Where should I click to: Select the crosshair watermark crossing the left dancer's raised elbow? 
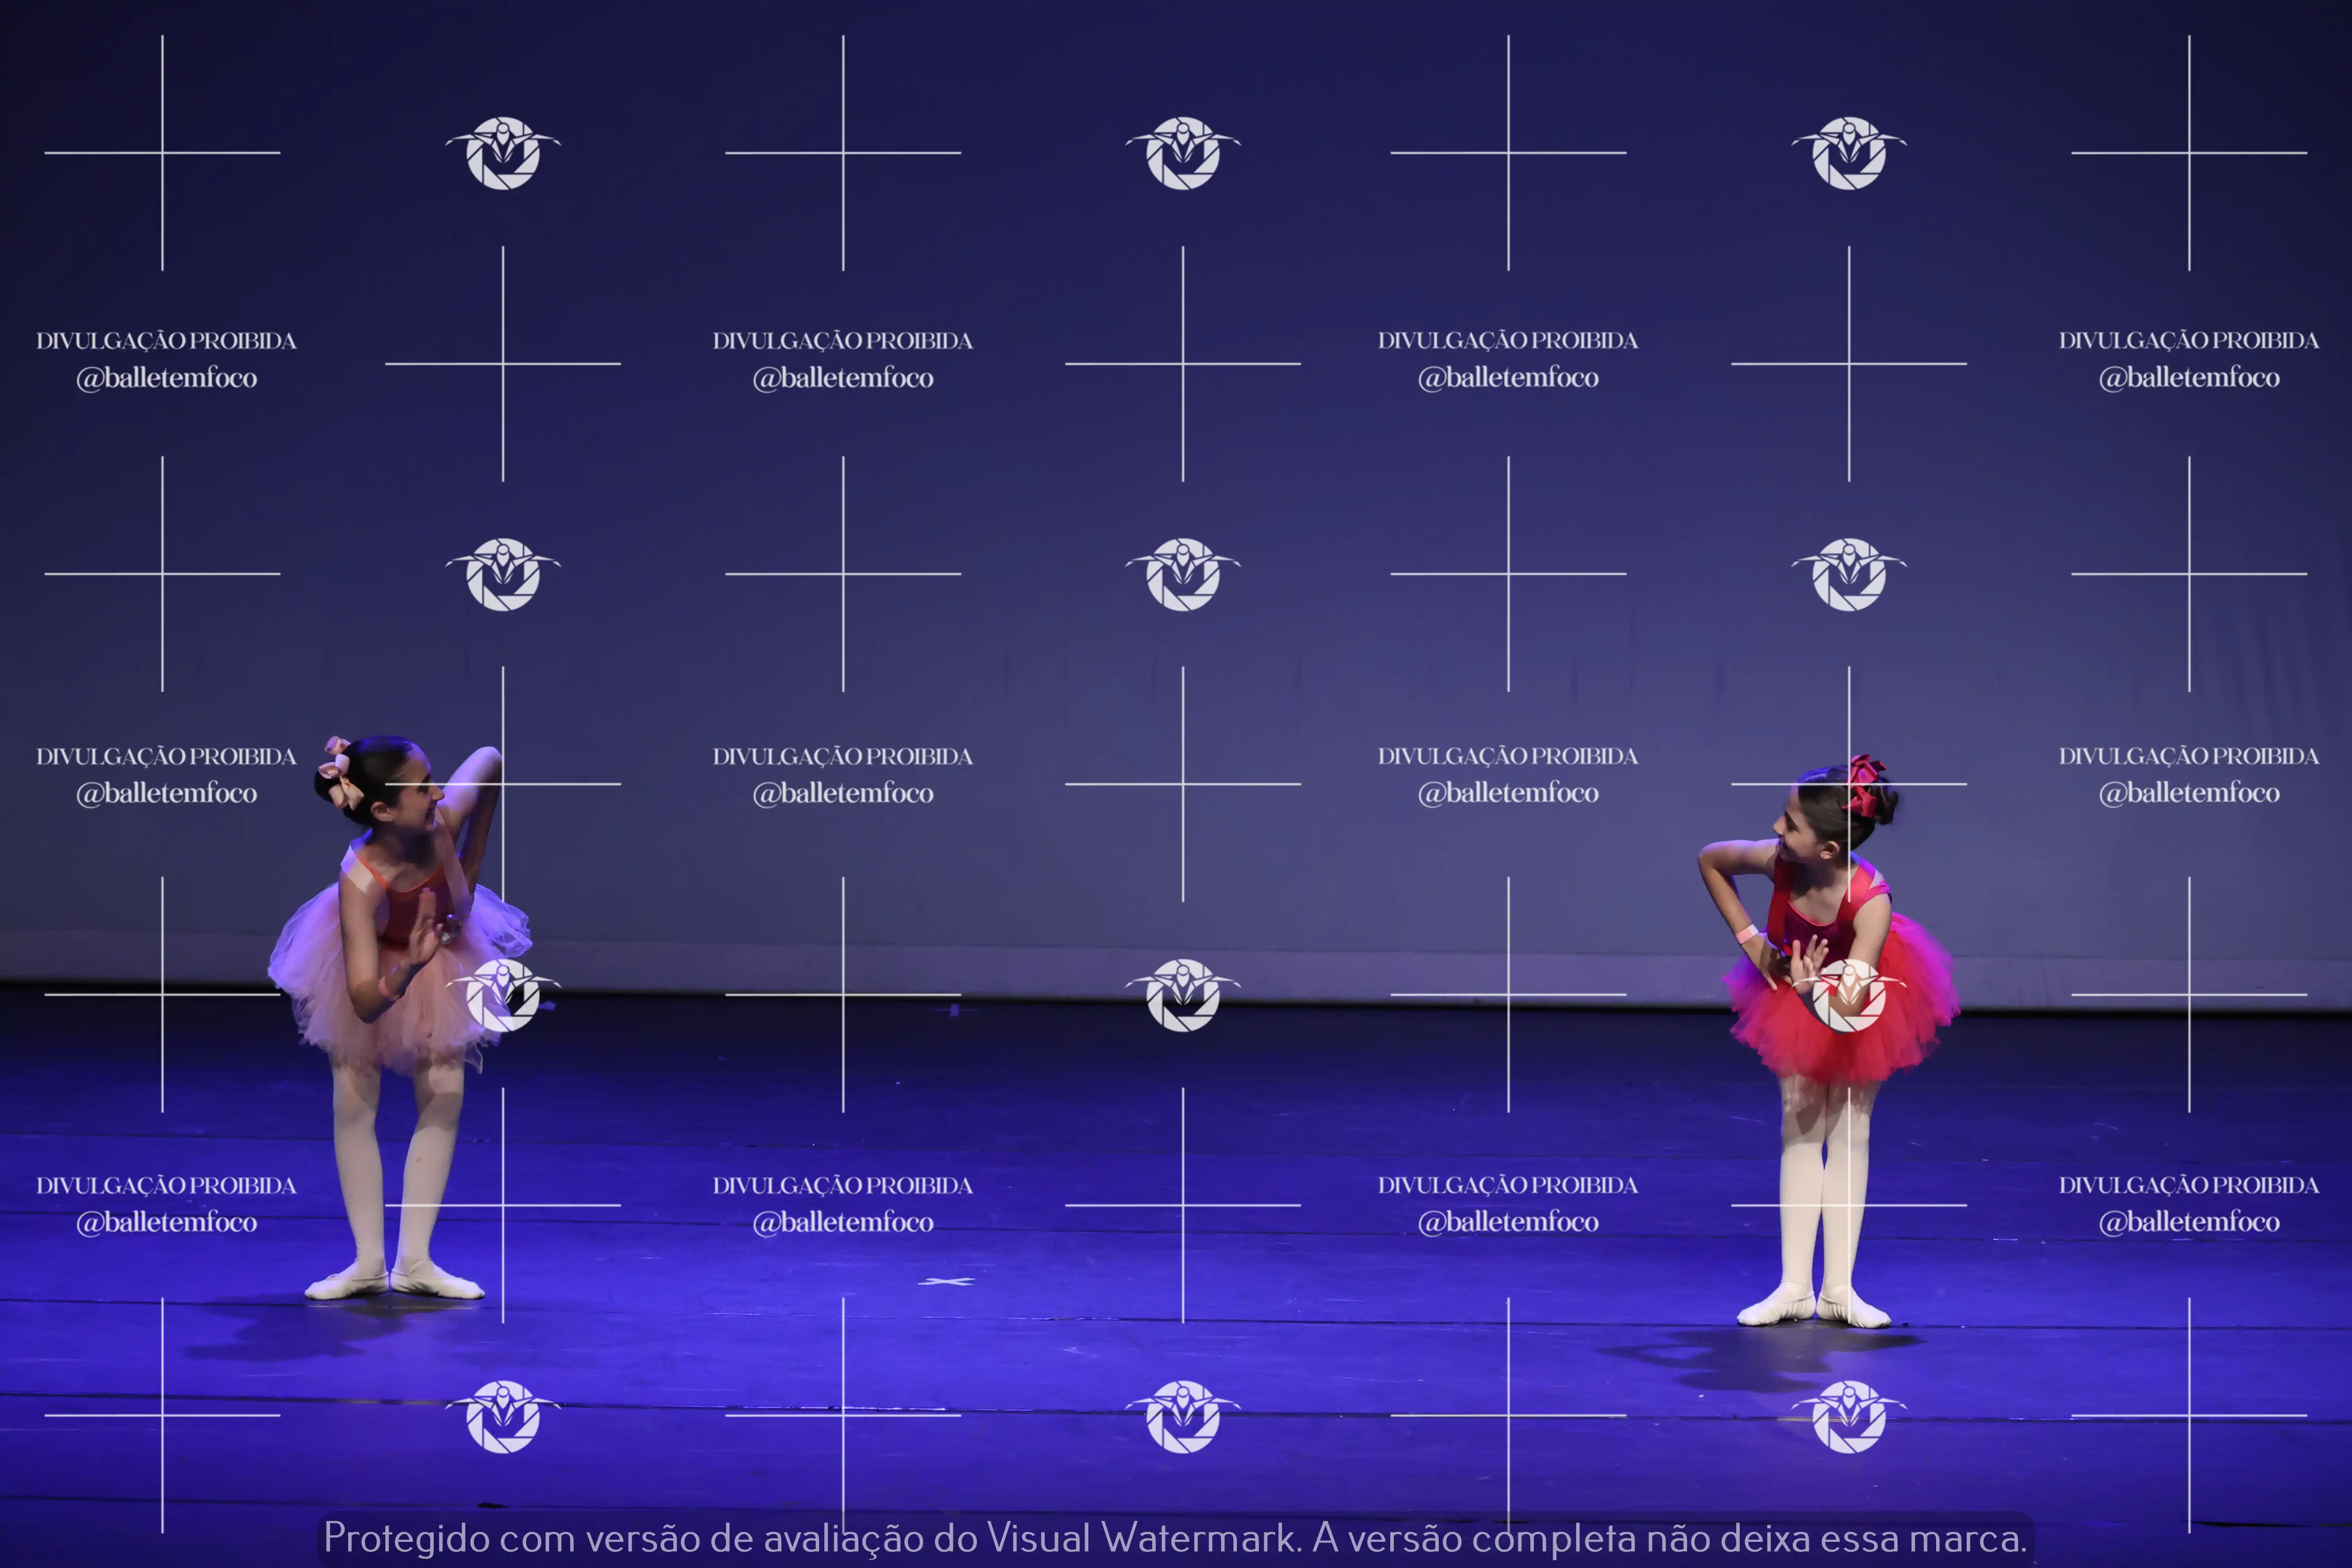(503, 784)
